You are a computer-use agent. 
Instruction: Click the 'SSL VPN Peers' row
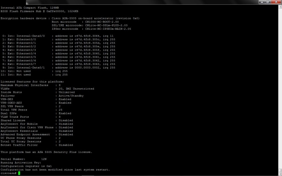click(x=31, y=106)
